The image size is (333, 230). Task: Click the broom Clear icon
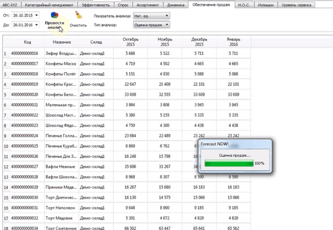(x=78, y=14)
